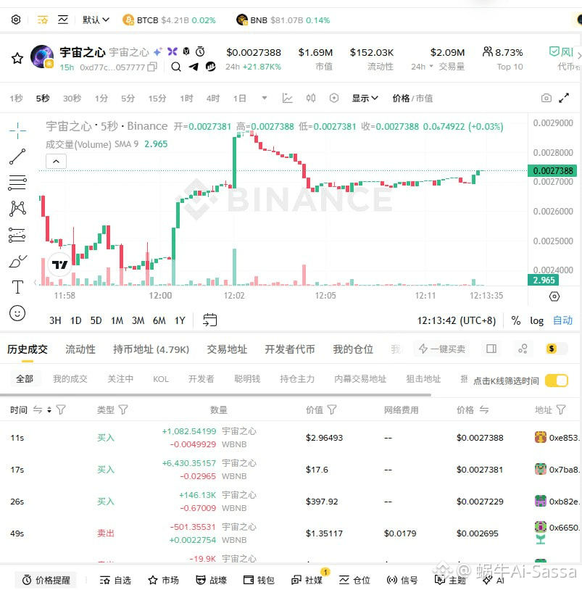Open the go-to-date calendar icon
582x590 pixels.
click(x=210, y=320)
